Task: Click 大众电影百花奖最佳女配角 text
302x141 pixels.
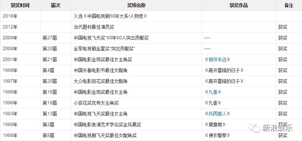Action: point(100,82)
